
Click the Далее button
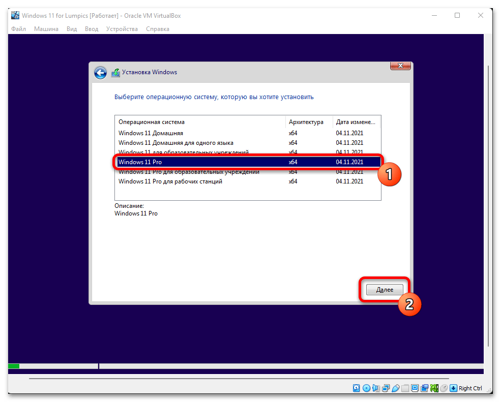[x=385, y=290]
